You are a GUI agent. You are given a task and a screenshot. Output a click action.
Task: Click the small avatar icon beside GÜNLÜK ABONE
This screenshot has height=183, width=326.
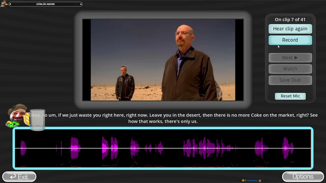(x=4, y=4)
